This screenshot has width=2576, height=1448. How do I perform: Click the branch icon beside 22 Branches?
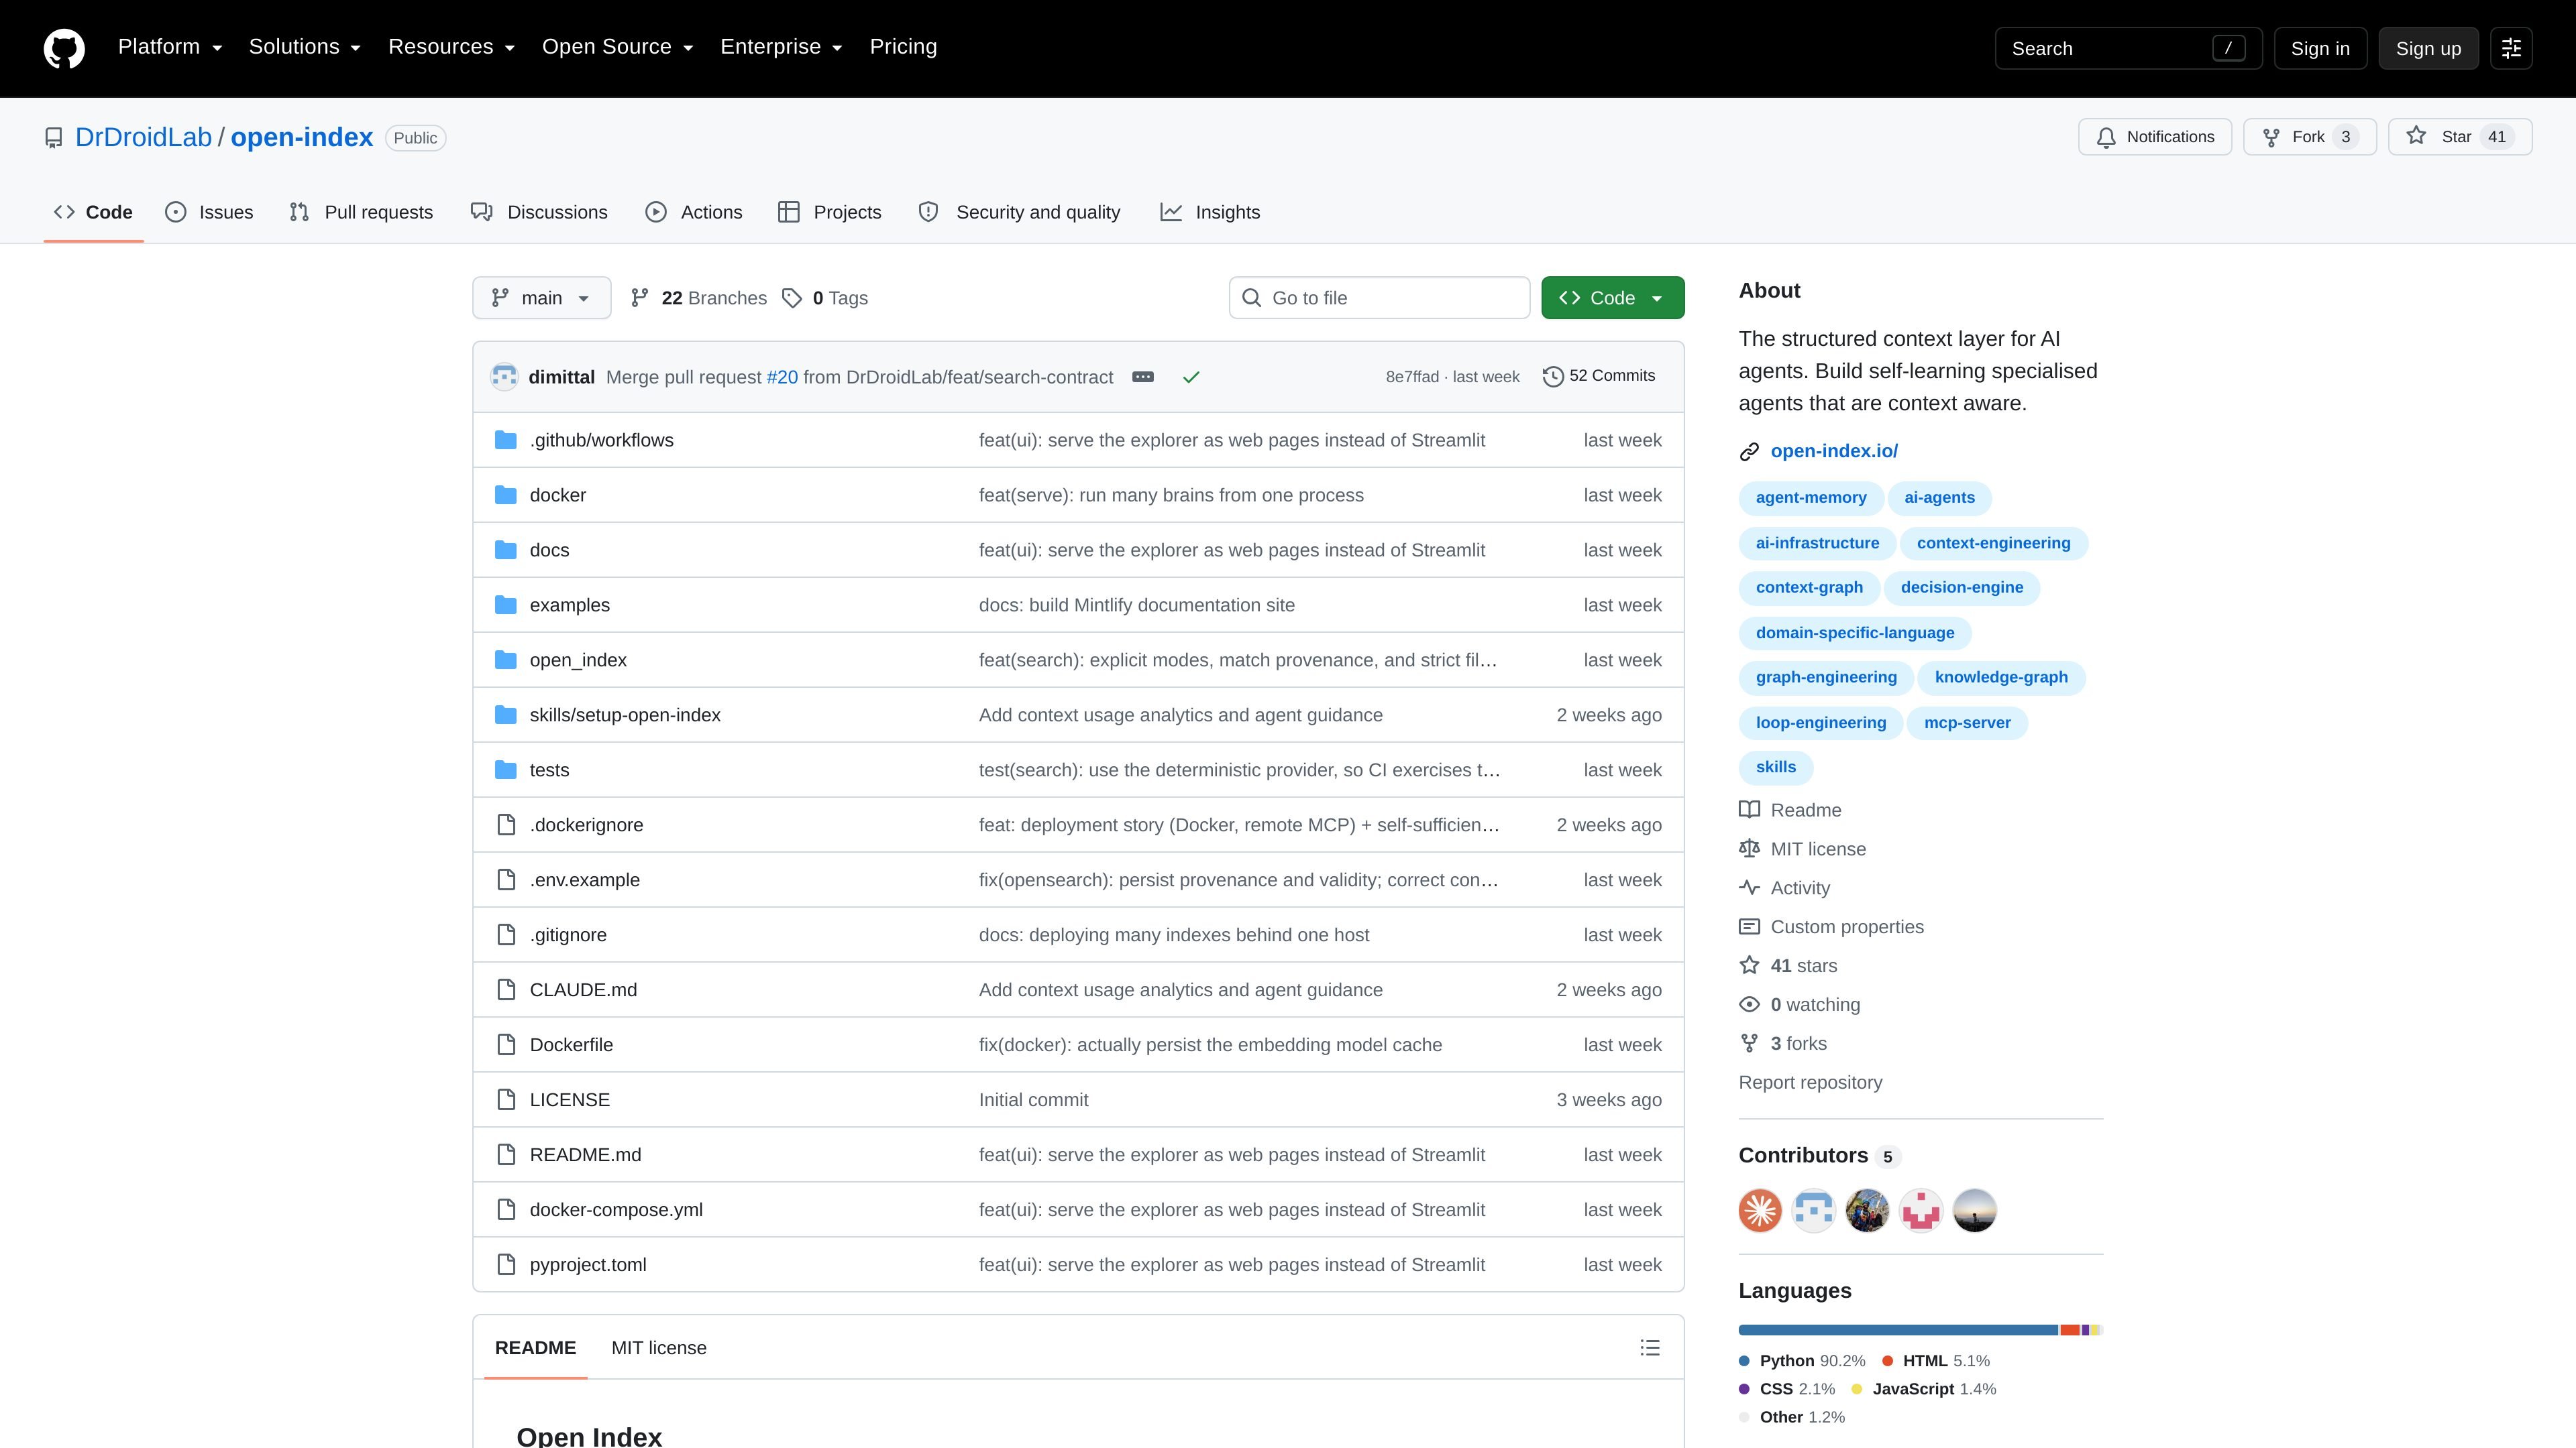tap(640, 298)
